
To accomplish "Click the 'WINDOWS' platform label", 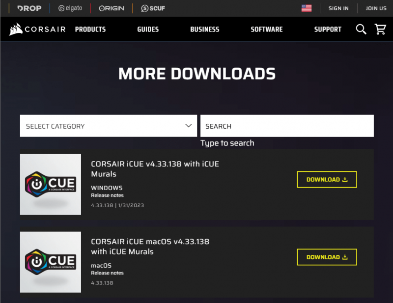I will [x=107, y=188].
